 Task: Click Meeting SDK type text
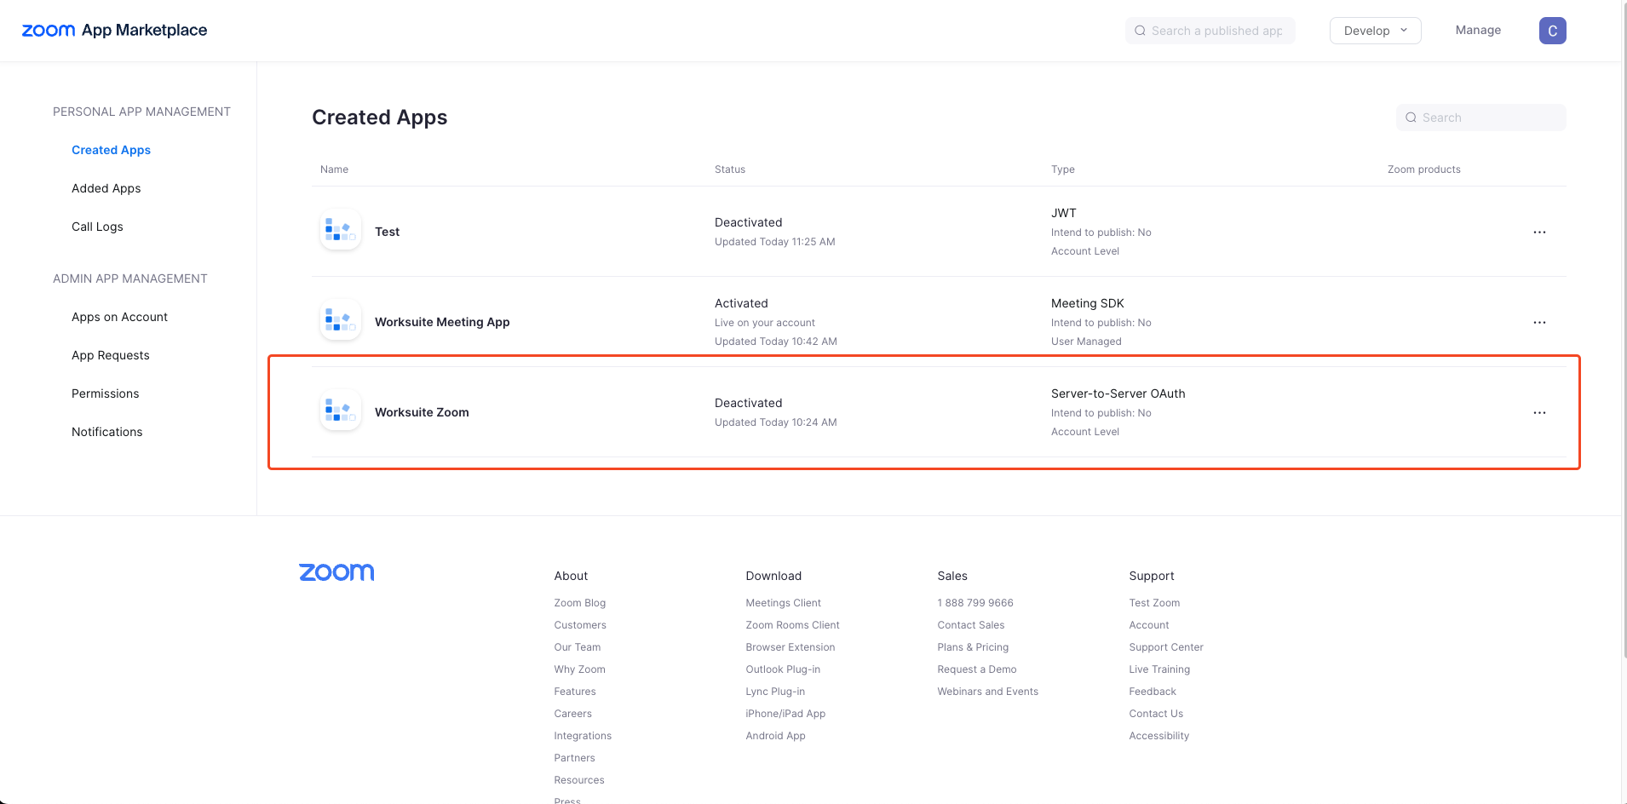pos(1087,303)
